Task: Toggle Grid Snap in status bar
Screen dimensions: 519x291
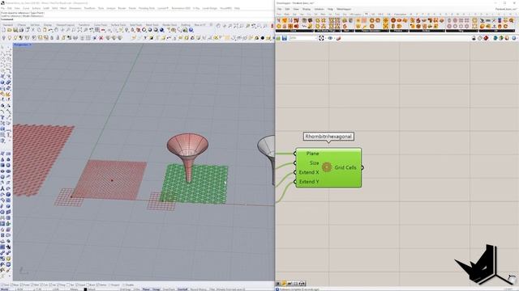Action: point(125,289)
